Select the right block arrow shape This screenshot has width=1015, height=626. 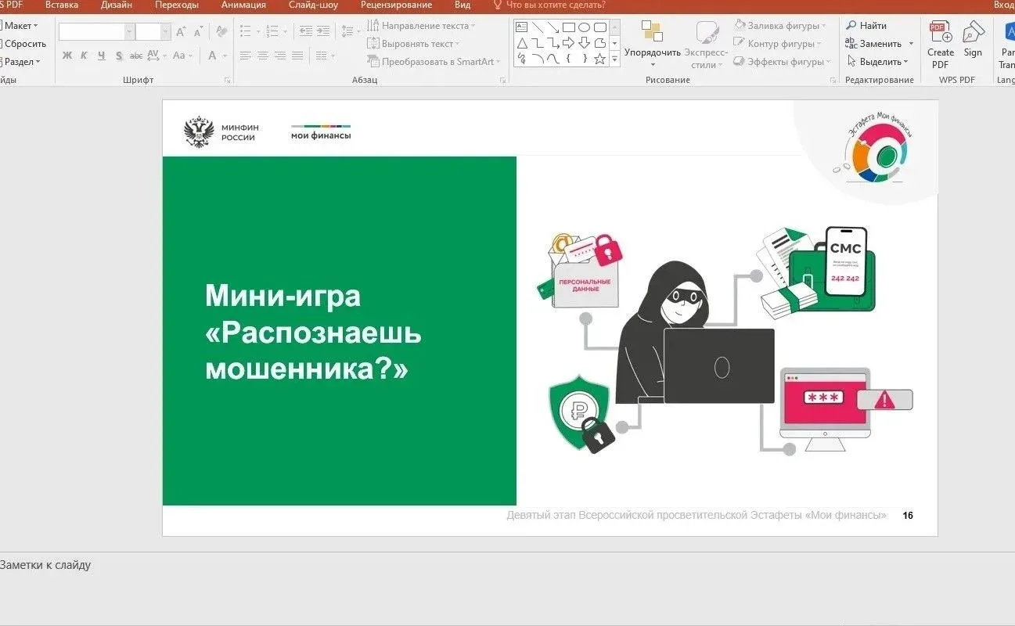(x=568, y=43)
